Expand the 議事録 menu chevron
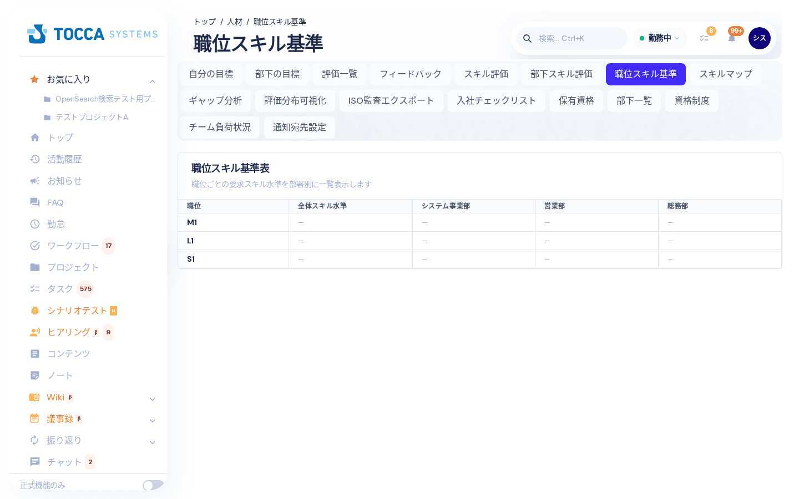 (153, 421)
